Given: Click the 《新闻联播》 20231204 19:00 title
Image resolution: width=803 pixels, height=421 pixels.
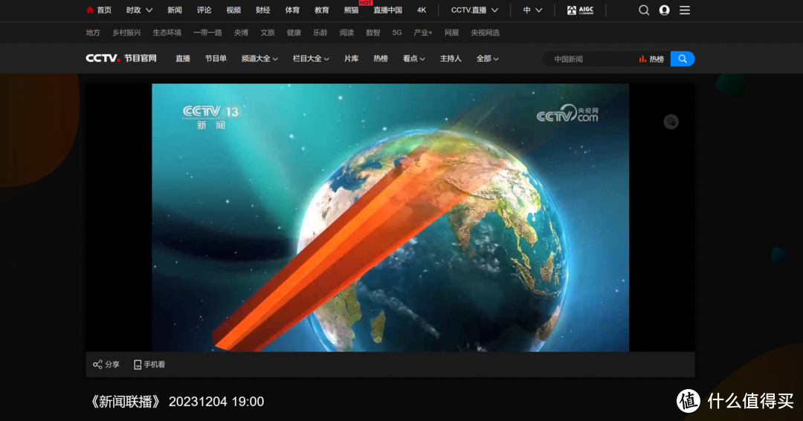Looking at the screenshot, I should click(177, 402).
